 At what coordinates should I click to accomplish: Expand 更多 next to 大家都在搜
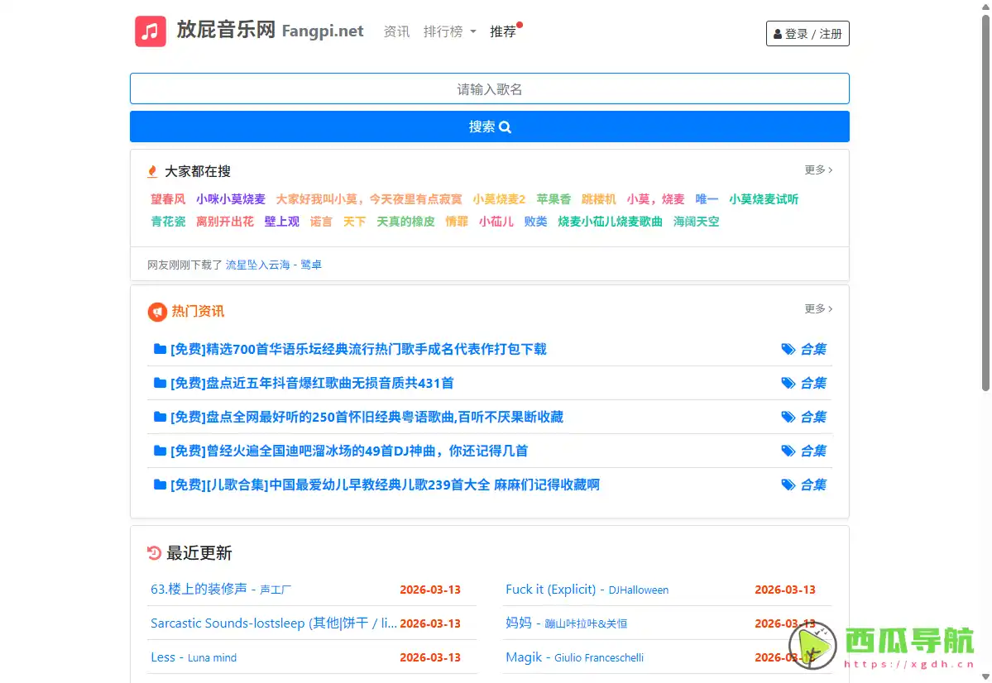817,170
